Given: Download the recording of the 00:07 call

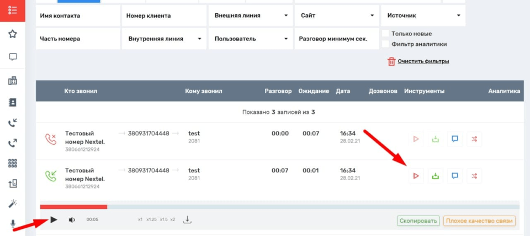Looking at the screenshot, I should click(436, 176).
